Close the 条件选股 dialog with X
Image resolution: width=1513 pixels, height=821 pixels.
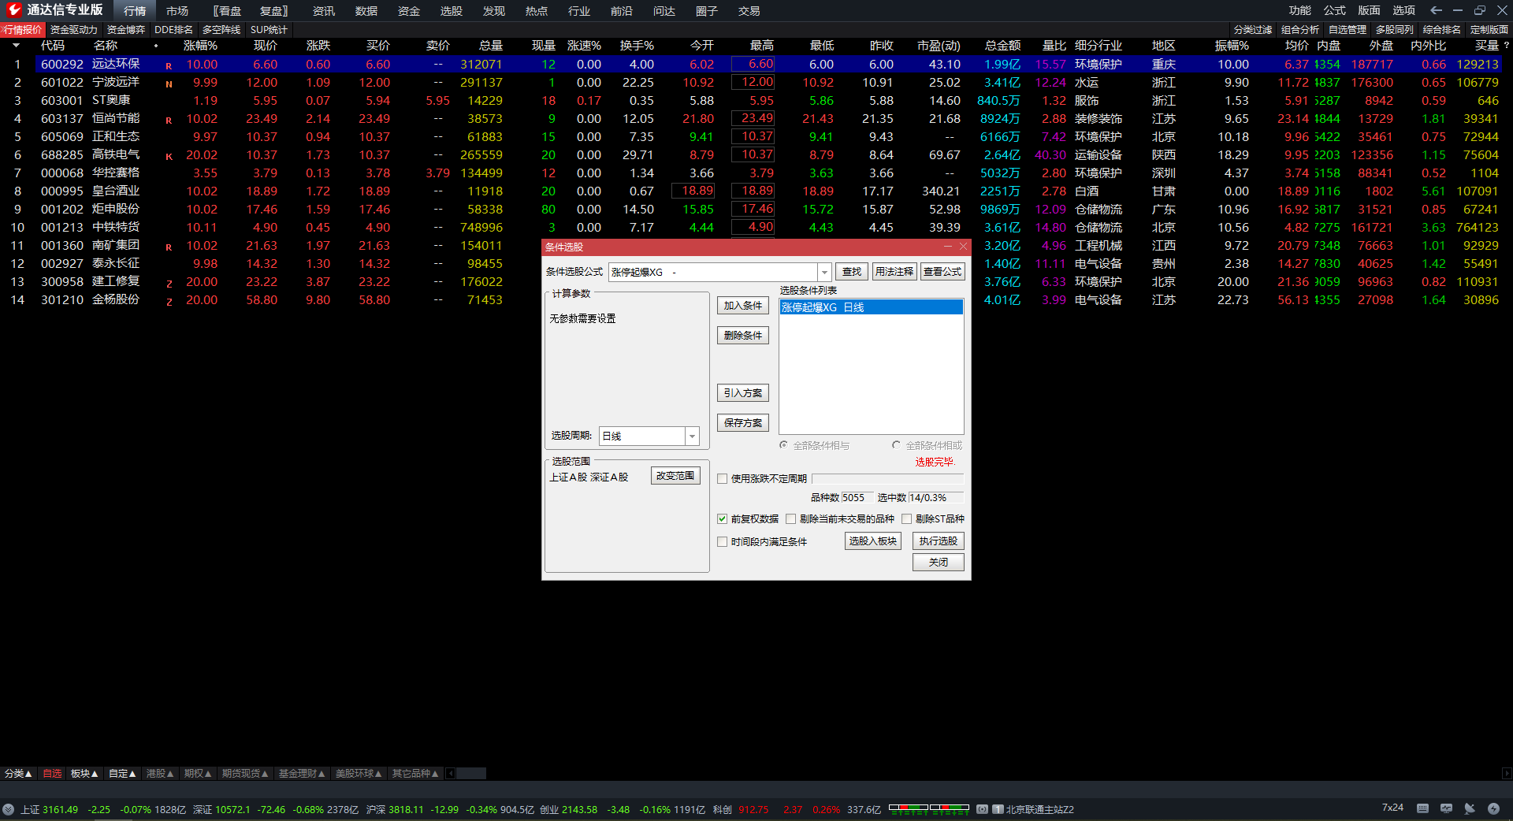click(x=963, y=247)
